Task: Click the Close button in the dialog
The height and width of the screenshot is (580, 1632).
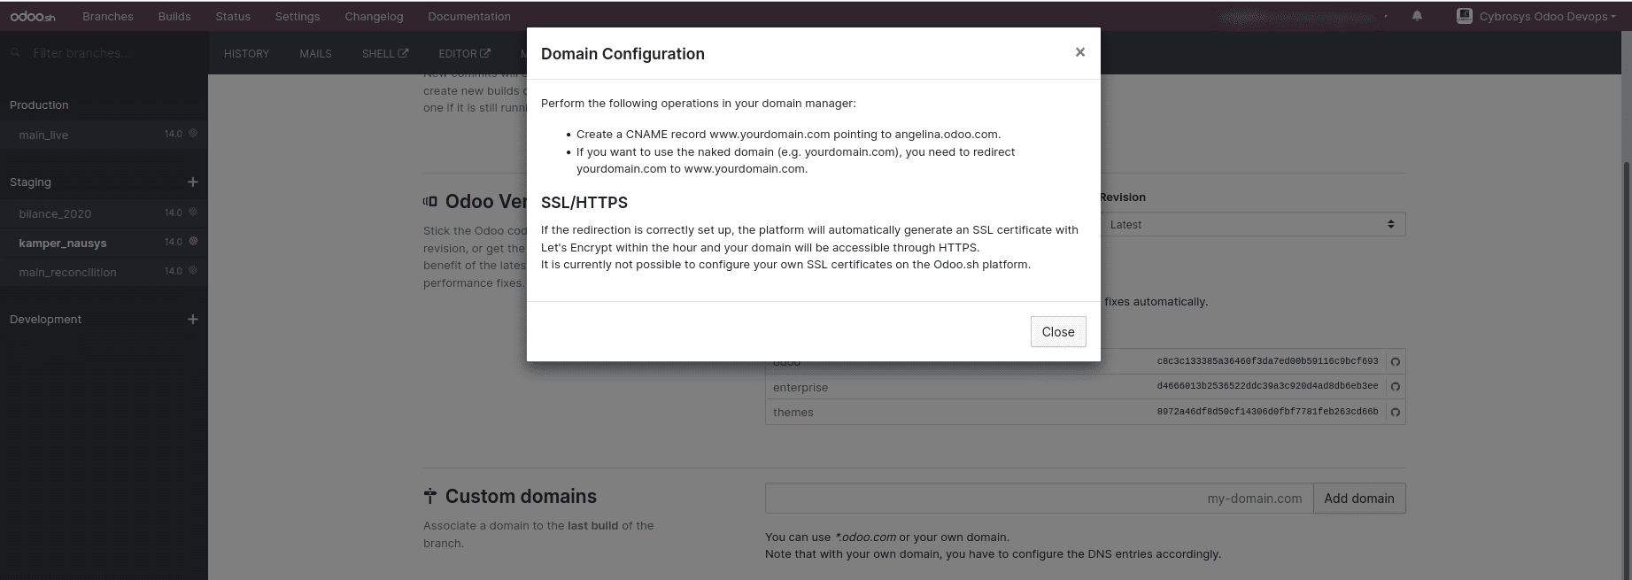Action: [1058, 331]
